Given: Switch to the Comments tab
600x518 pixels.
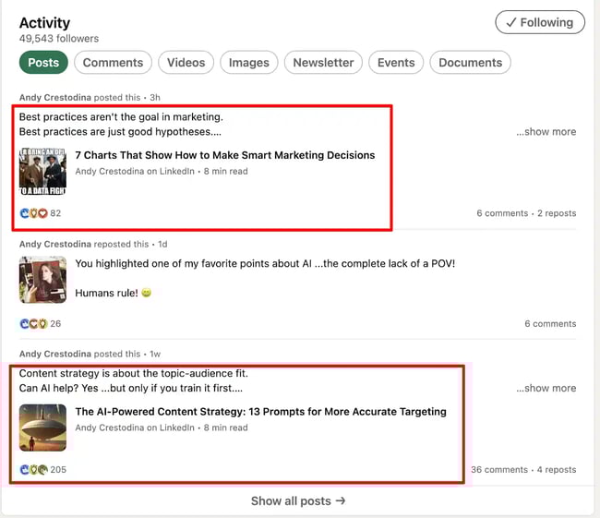Looking at the screenshot, I should [114, 63].
